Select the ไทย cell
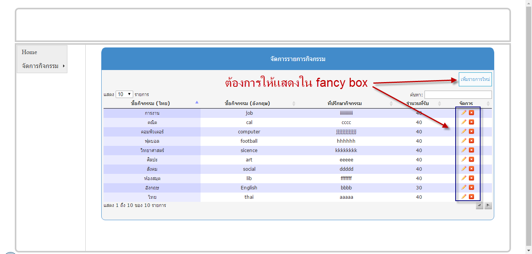 pos(152,197)
